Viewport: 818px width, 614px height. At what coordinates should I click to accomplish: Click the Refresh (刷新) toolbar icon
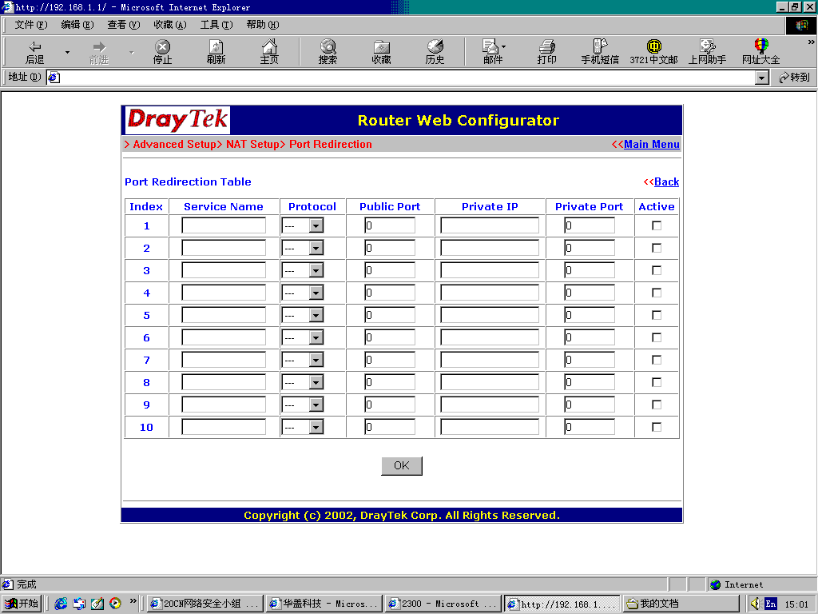[x=216, y=52]
